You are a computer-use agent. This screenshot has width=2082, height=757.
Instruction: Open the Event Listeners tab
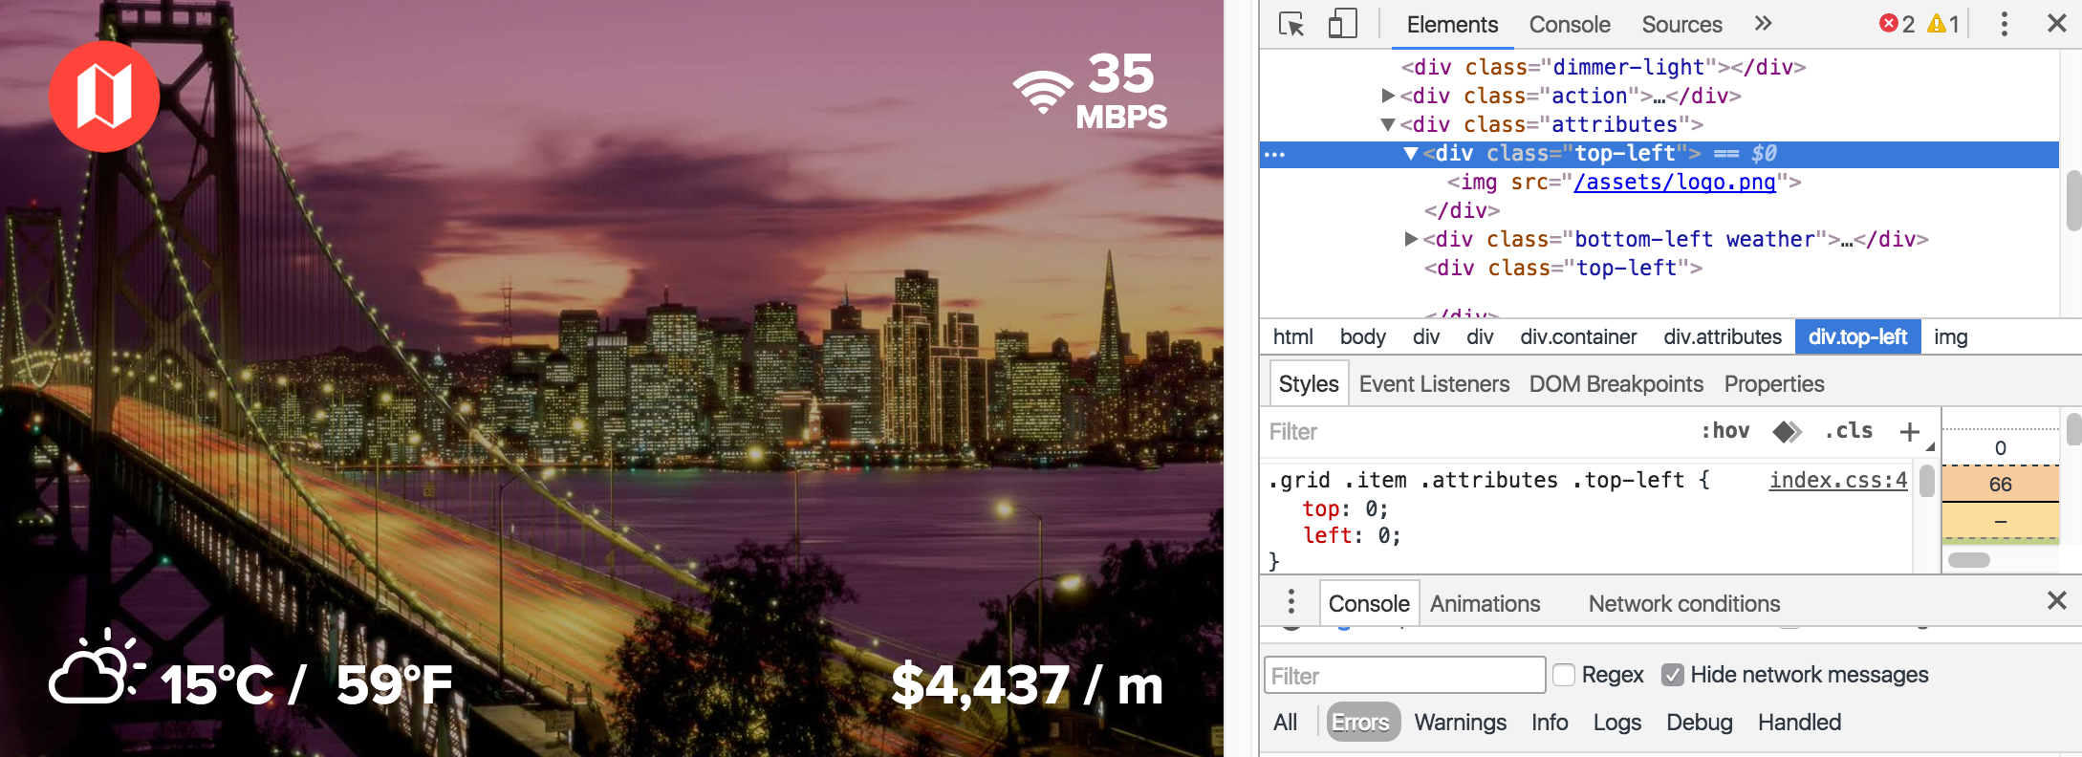pyautogui.click(x=1434, y=384)
